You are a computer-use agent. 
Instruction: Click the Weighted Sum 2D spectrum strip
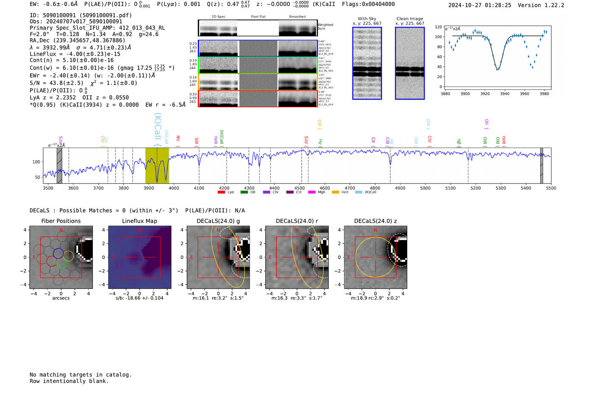[258, 28]
